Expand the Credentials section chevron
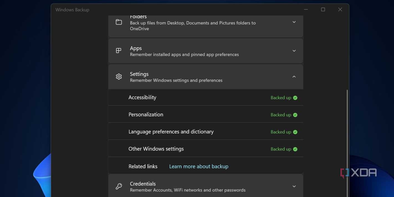This screenshot has height=197, width=394. pos(294,186)
